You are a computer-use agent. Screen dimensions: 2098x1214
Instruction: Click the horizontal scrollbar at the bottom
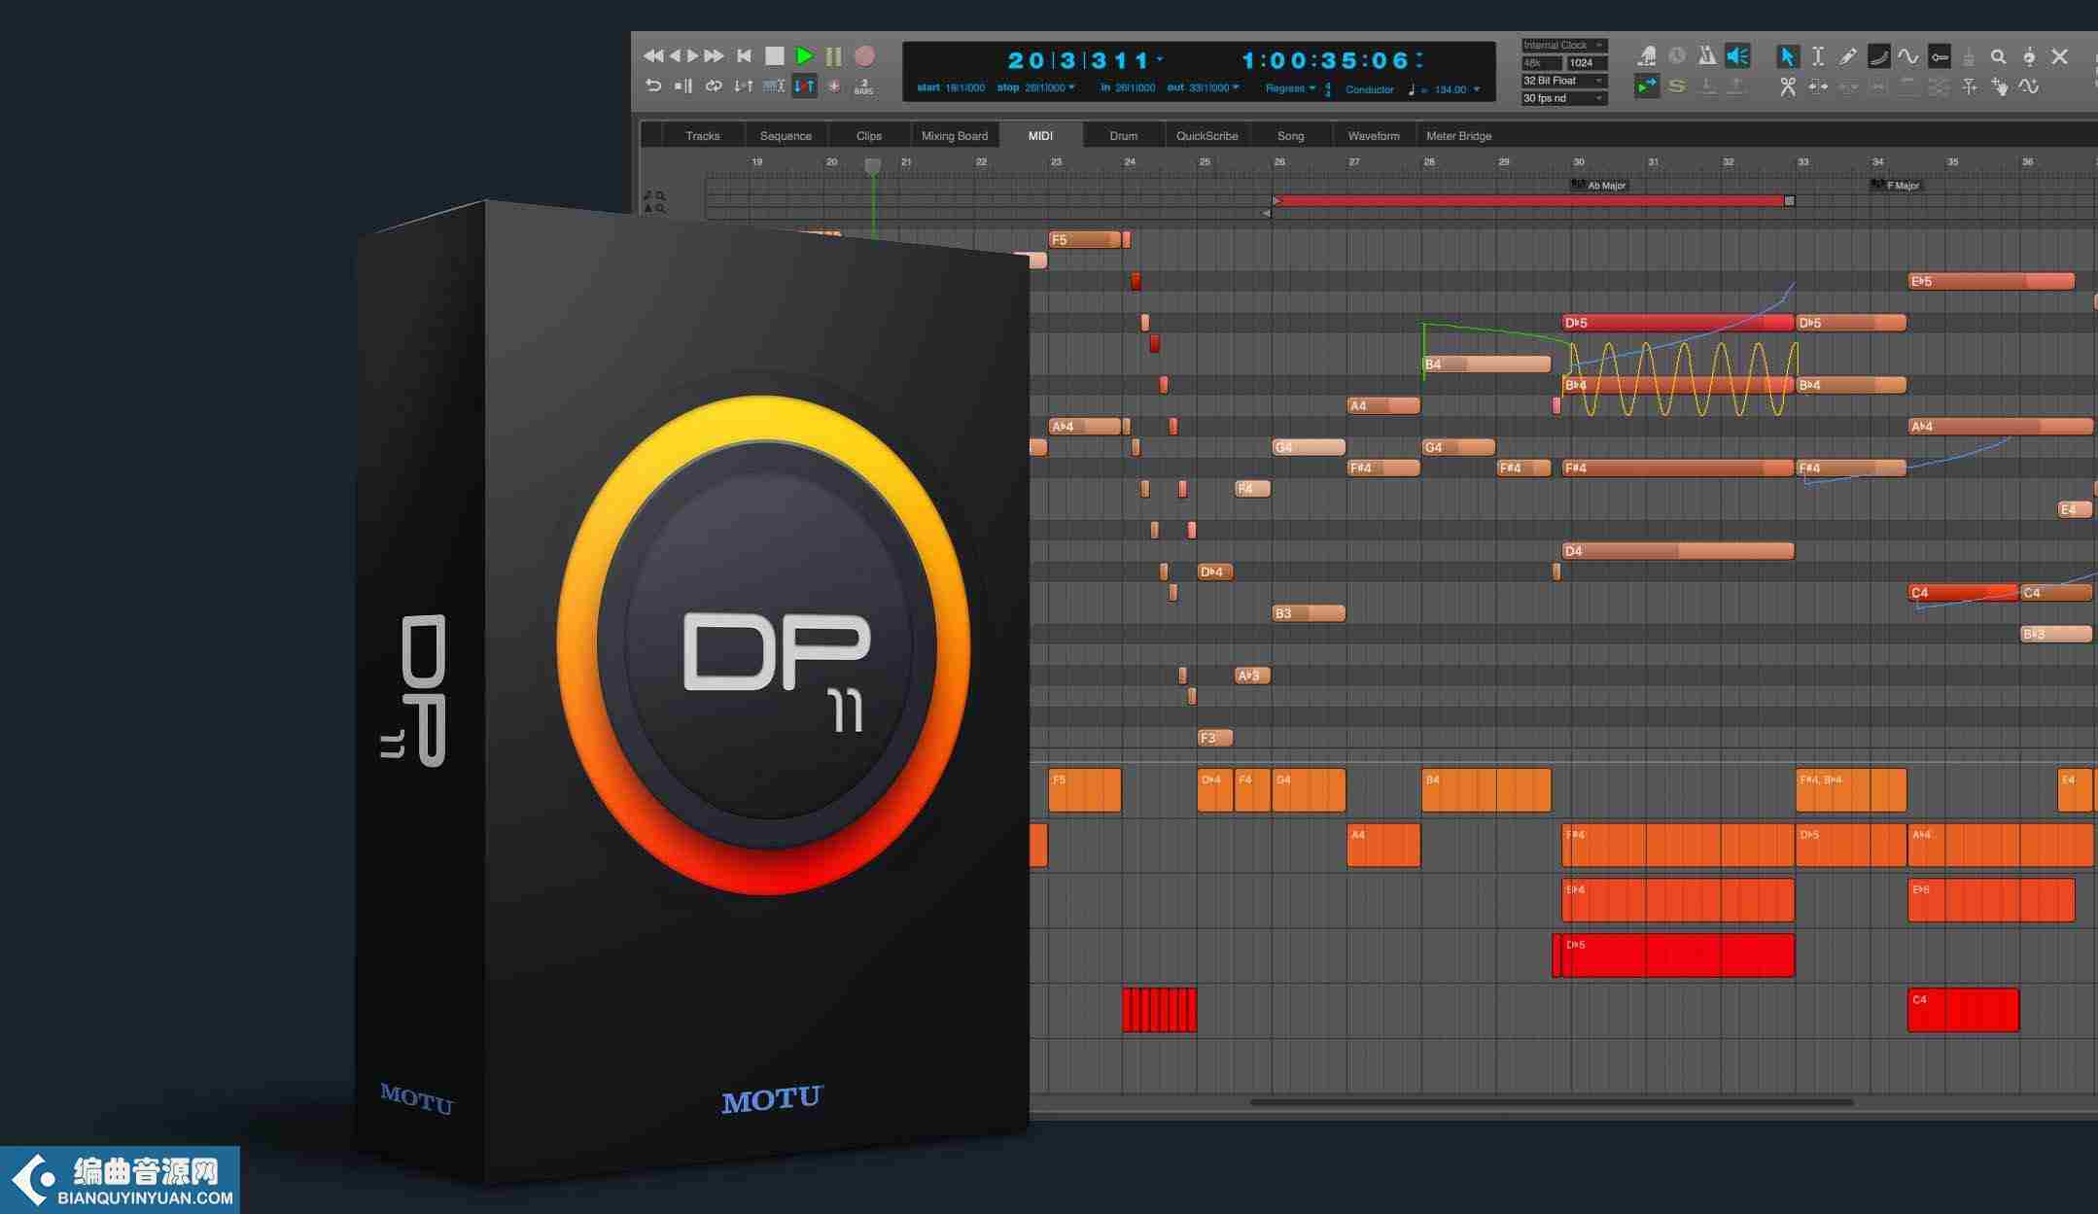(x=1551, y=1102)
